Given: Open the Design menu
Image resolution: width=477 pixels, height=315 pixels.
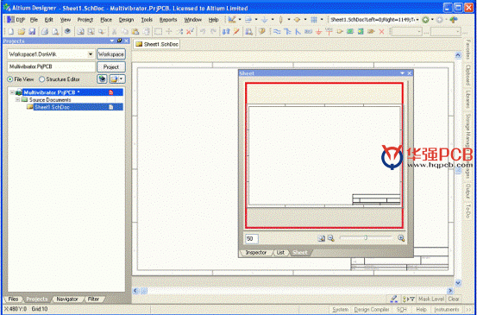Looking at the screenshot, I should (126, 20).
